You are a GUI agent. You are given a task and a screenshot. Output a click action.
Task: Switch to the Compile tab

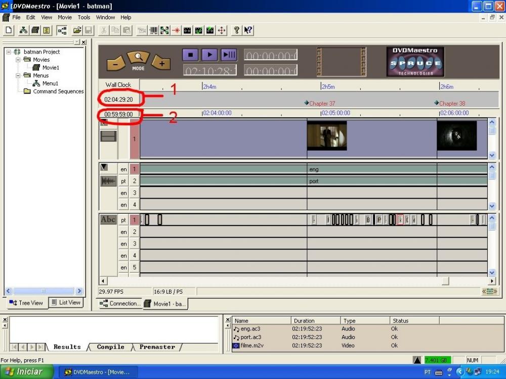point(110,347)
